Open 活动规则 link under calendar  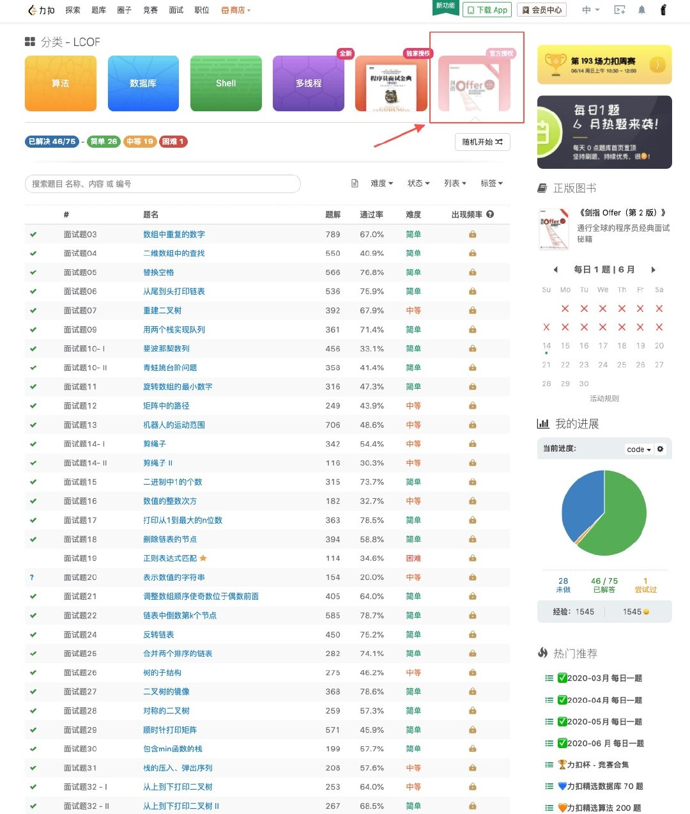604,398
